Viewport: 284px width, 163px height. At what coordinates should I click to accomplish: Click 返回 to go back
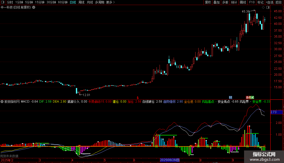278,2
